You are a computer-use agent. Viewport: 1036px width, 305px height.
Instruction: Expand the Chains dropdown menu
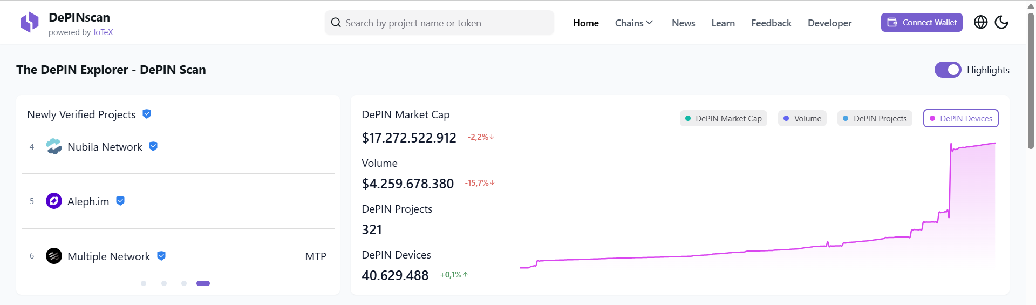634,23
